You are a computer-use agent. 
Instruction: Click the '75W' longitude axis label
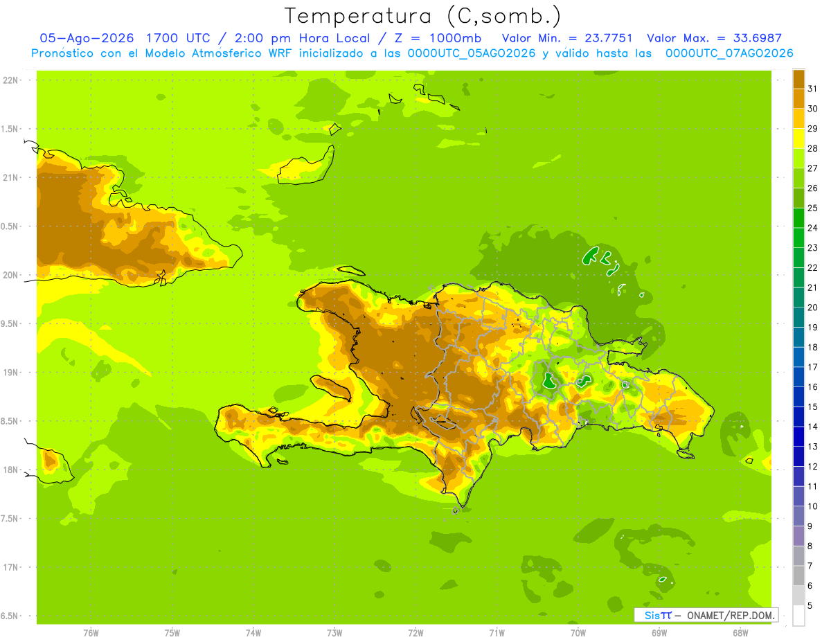172,633
